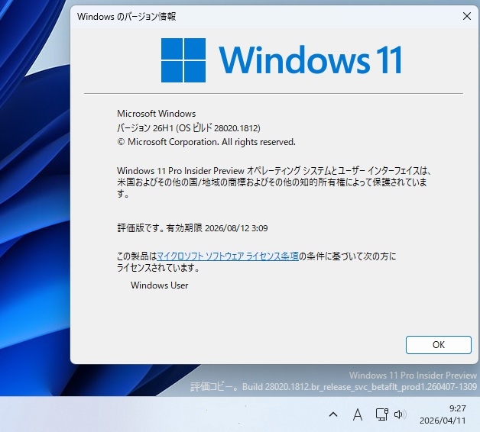This screenshot has height=432, width=480.
Task: Open the マイクロソフト ソフトウェア ライセンス条項 link
Action: [228, 256]
